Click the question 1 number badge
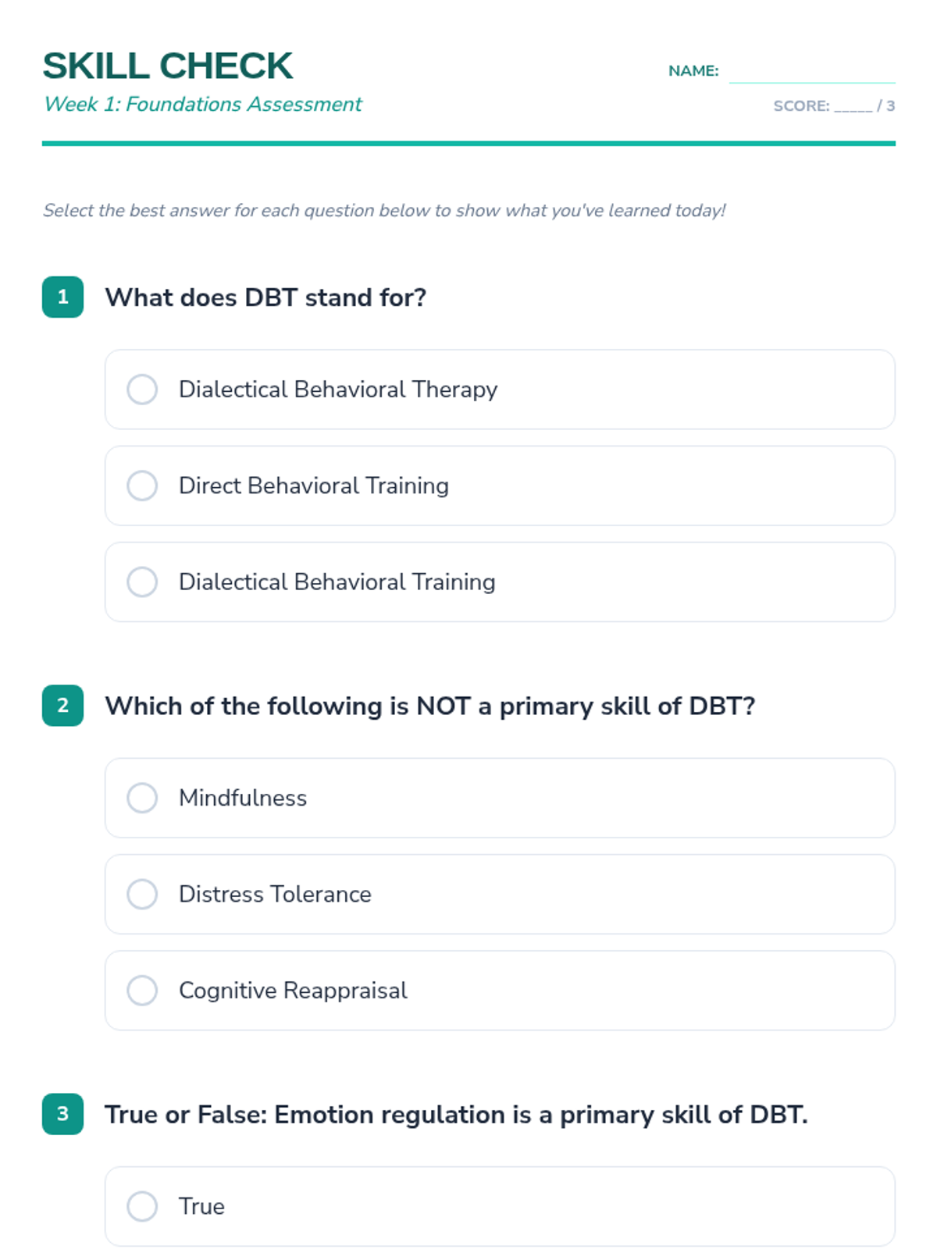Image resolution: width=937 pixels, height=1249 pixels. 62,297
